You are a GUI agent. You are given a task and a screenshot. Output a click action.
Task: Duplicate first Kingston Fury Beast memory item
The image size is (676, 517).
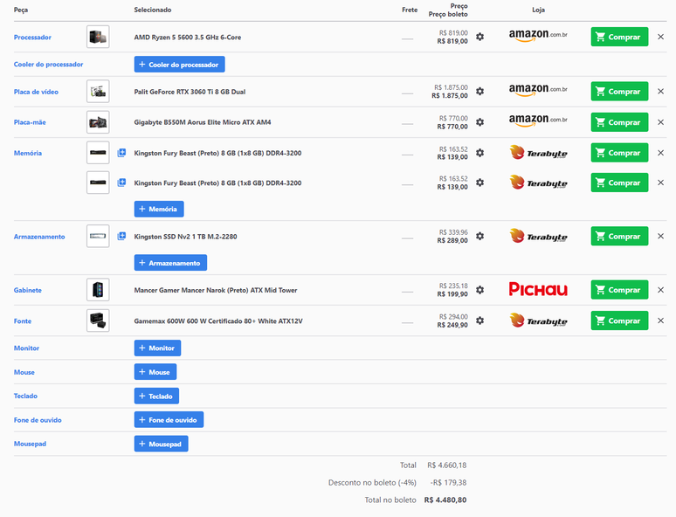(x=121, y=153)
